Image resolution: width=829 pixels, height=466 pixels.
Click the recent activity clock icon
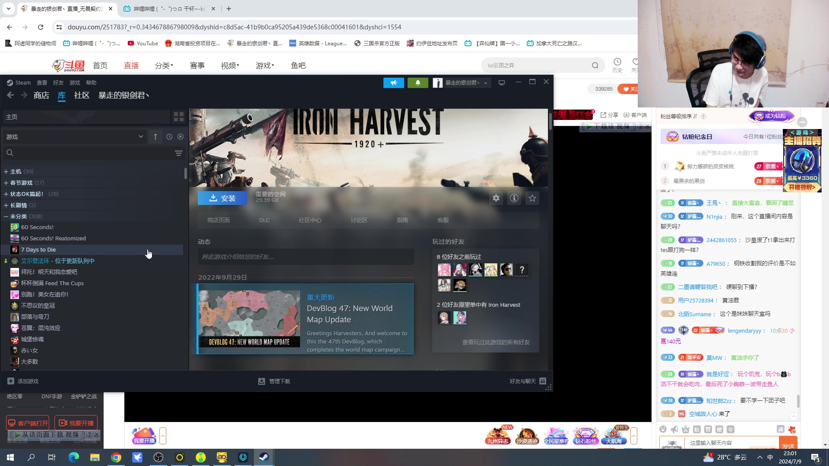tap(169, 137)
